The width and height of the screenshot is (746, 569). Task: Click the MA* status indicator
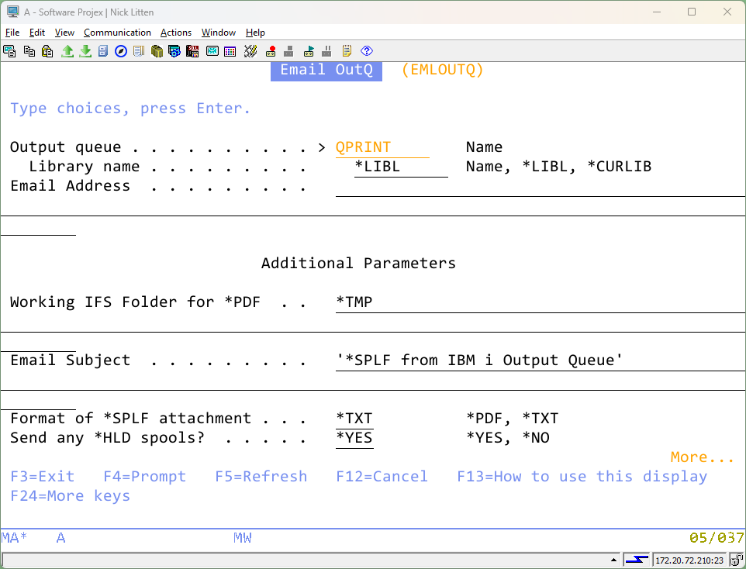(x=14, y=538)
